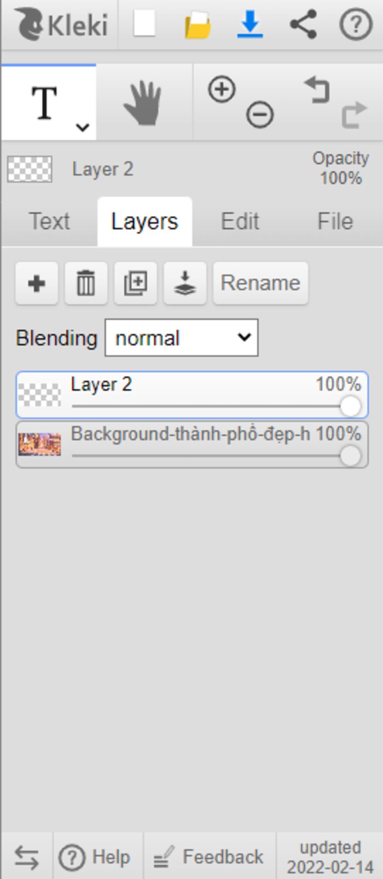Image resolution: width=383 pixels, height=879 pixels.
Task: Switch to the Edit tab
Action: coord(240,221)
